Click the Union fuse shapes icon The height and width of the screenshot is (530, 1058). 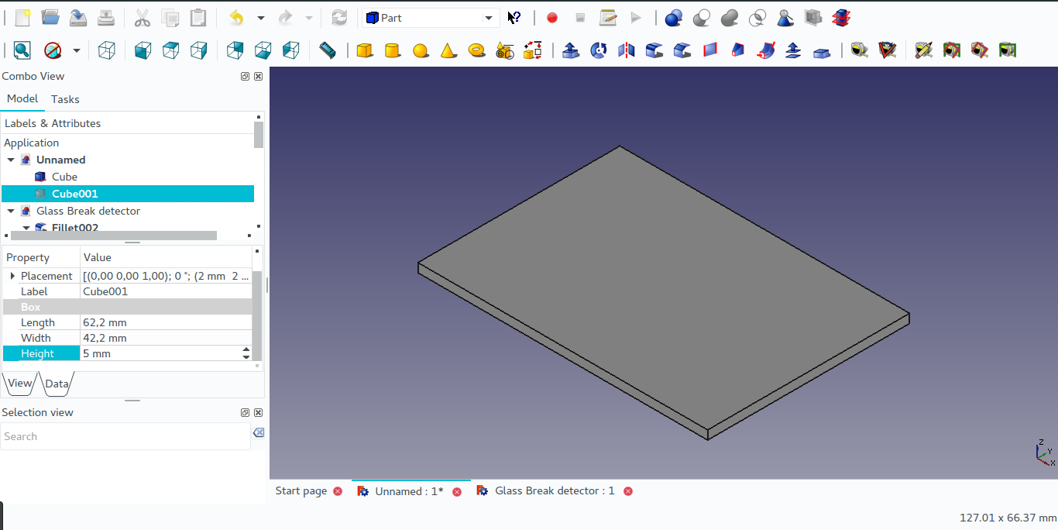[730, 18]
